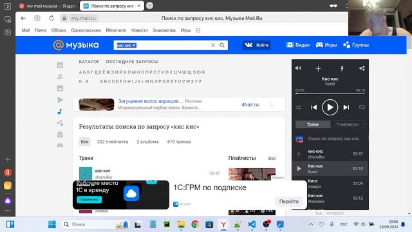Open groups icon in left sidebar

pos(60,123)
